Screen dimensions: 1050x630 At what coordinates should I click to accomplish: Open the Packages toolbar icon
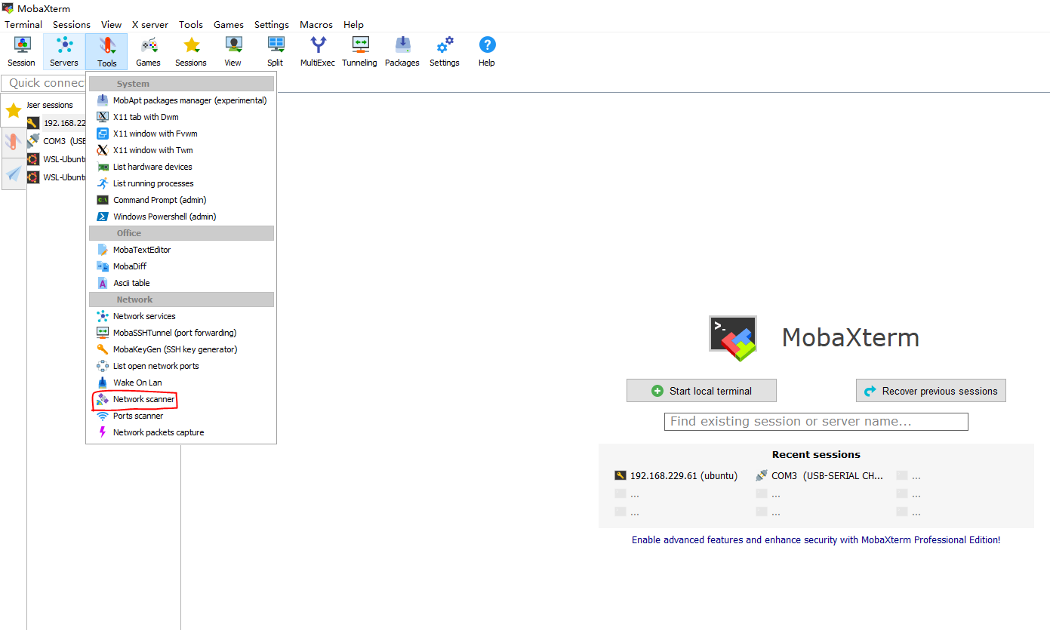[402, 52]
